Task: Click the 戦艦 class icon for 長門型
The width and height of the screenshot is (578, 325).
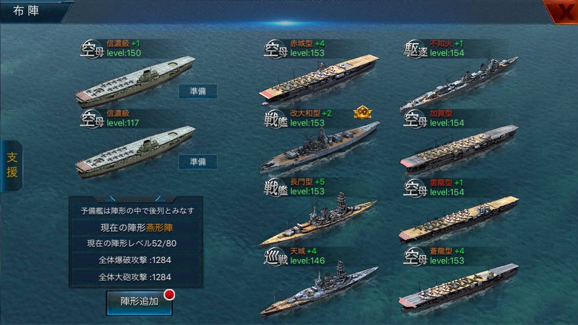Action: (276, 187)
